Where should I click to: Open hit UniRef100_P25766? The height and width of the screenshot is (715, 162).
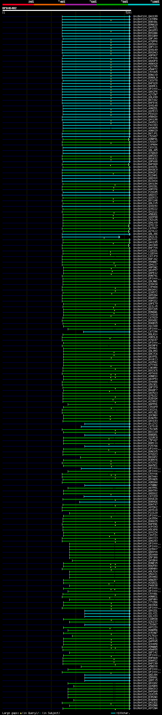point(145,446)
